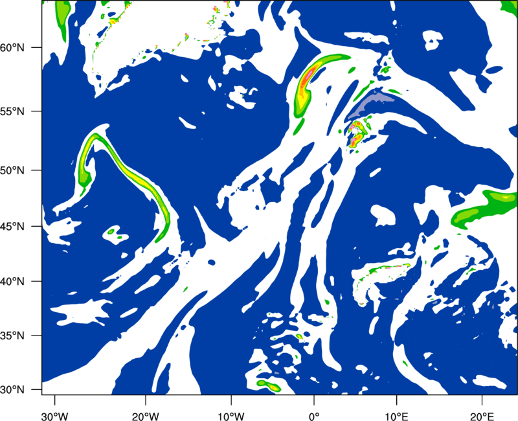
Task: Click the 60°N latitude label
Action: (x=12, y=47)
